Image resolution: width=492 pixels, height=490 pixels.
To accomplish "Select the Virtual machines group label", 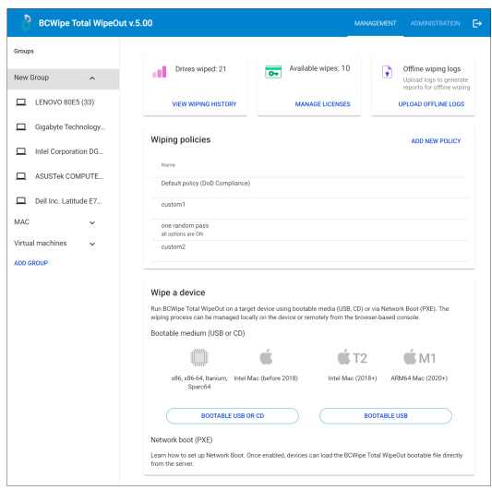I will (41, 243).
